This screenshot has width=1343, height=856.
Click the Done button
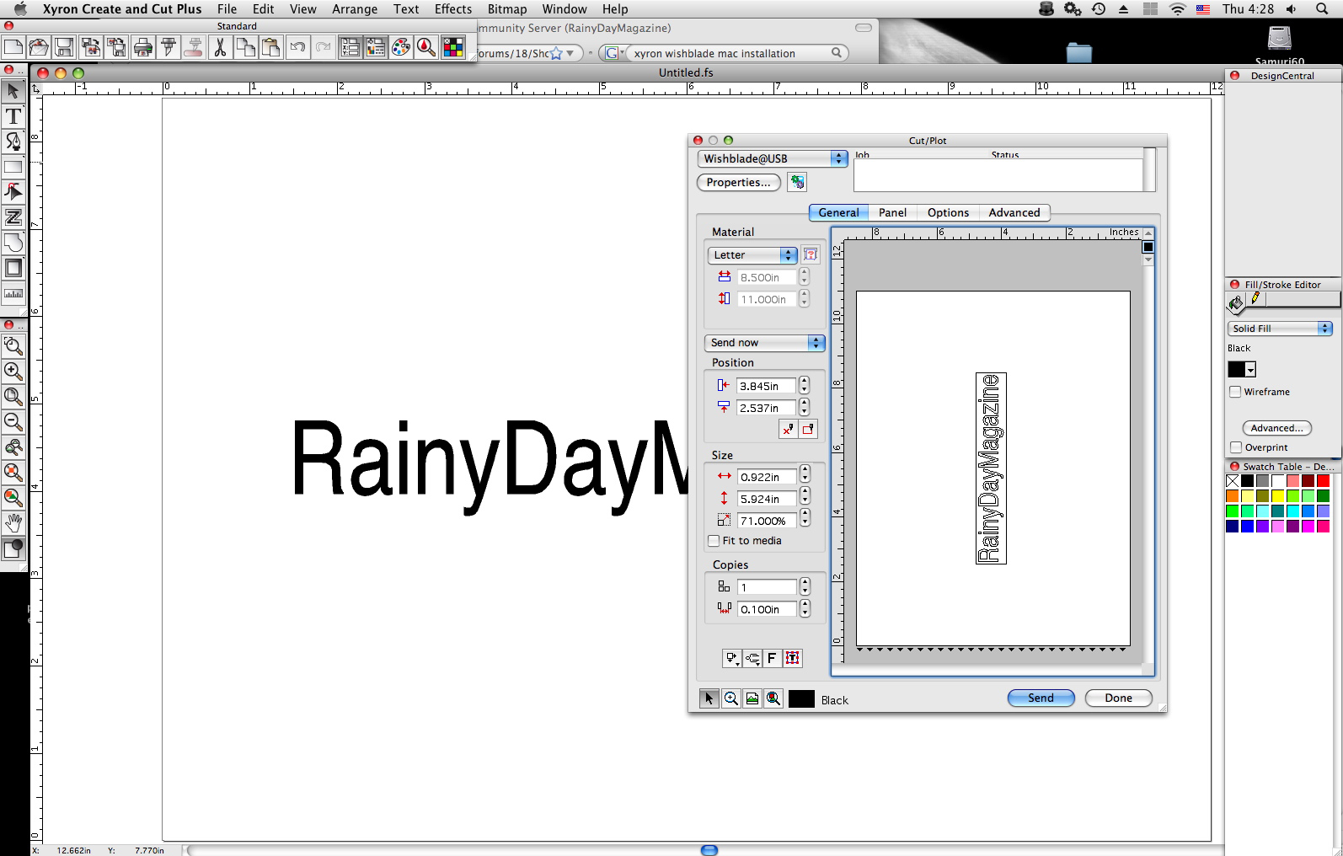(x=1118, y=698)
